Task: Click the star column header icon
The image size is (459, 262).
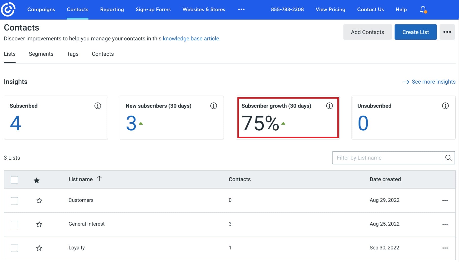Action: coord(37,180)
